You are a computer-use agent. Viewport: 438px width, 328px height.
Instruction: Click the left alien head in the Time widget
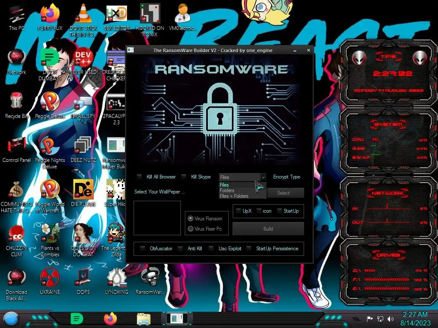pyautogui.click(x=359, y=58)
